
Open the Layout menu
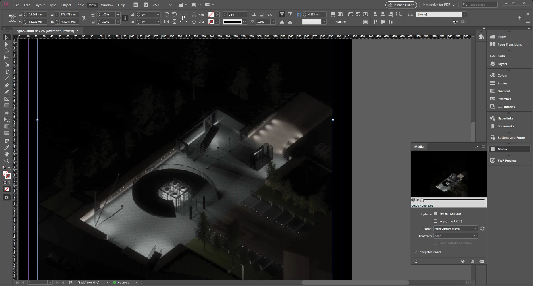click(40, 5)
